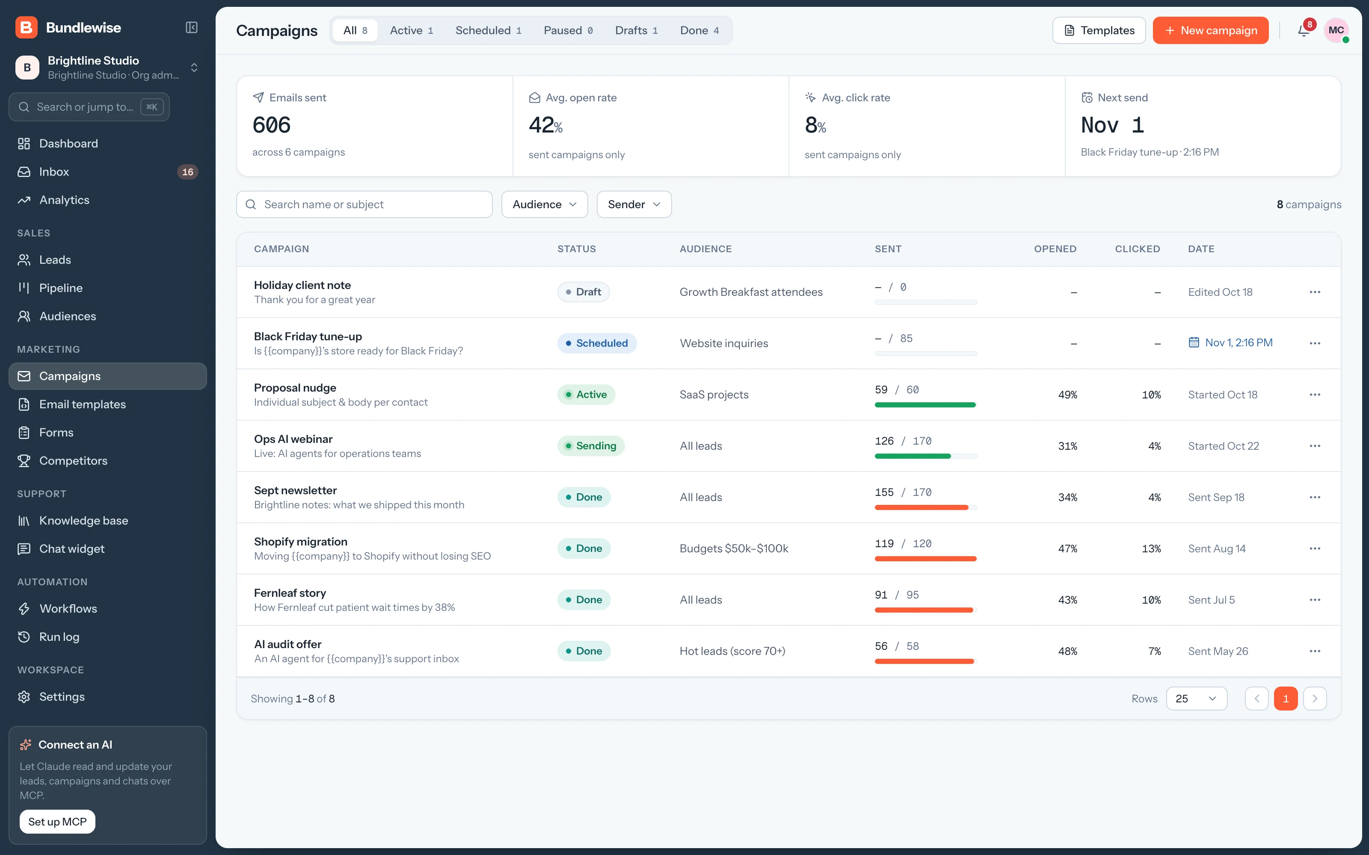The width and height of the screenshot is (1369, 855).
Task: Open the Run log
Action: point(107,637)
